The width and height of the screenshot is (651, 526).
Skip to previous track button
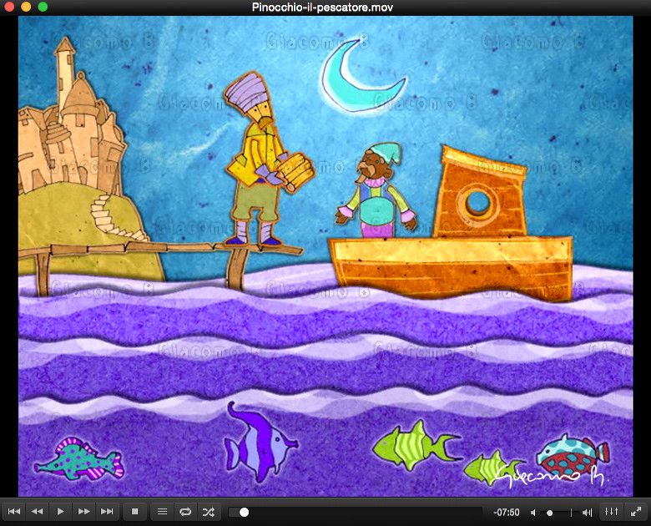click(x=13, y=512)
